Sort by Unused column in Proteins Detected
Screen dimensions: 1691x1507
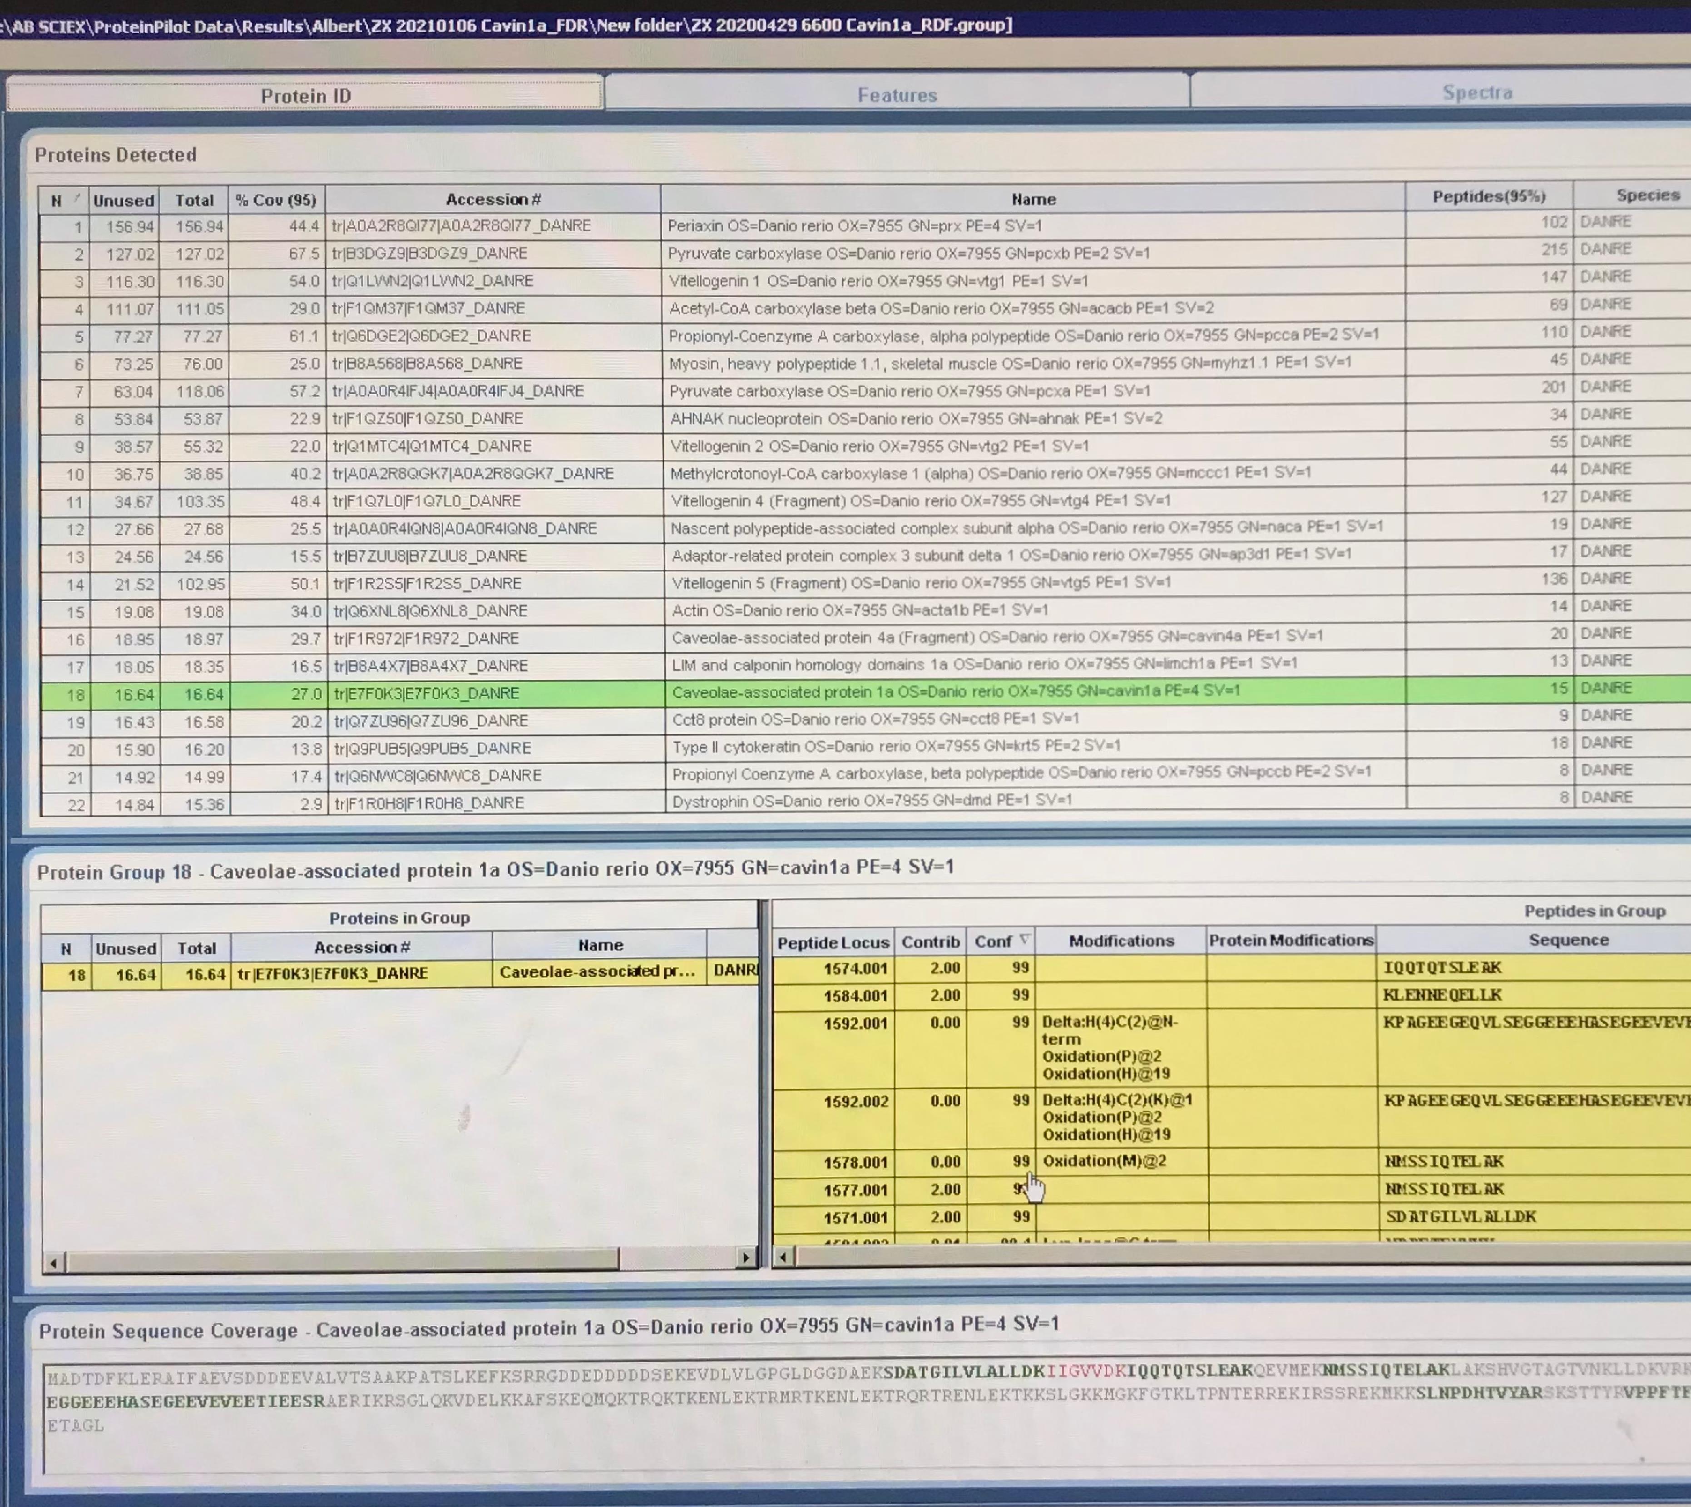pos(124,199)
